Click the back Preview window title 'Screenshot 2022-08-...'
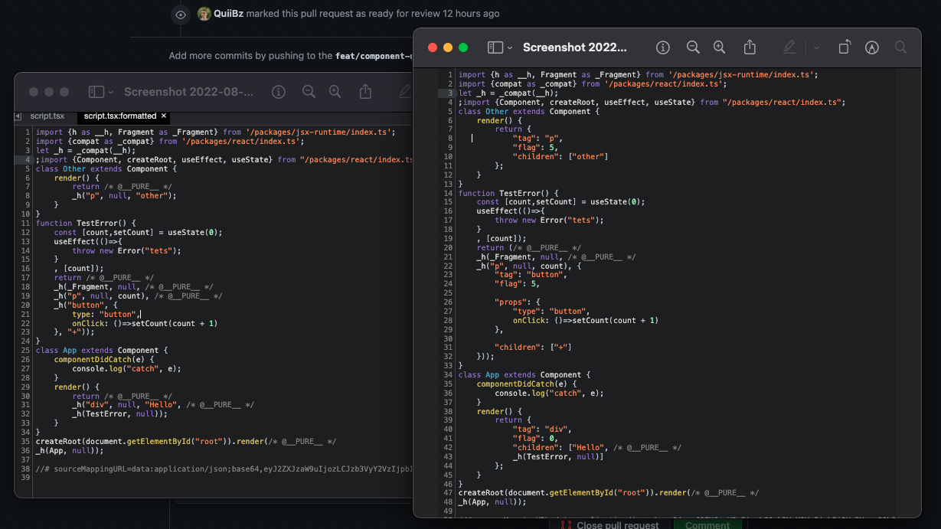941x529 pixels. [188, 92]
